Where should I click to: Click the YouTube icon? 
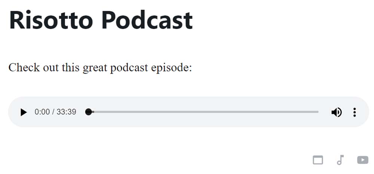tap(363, 160)
